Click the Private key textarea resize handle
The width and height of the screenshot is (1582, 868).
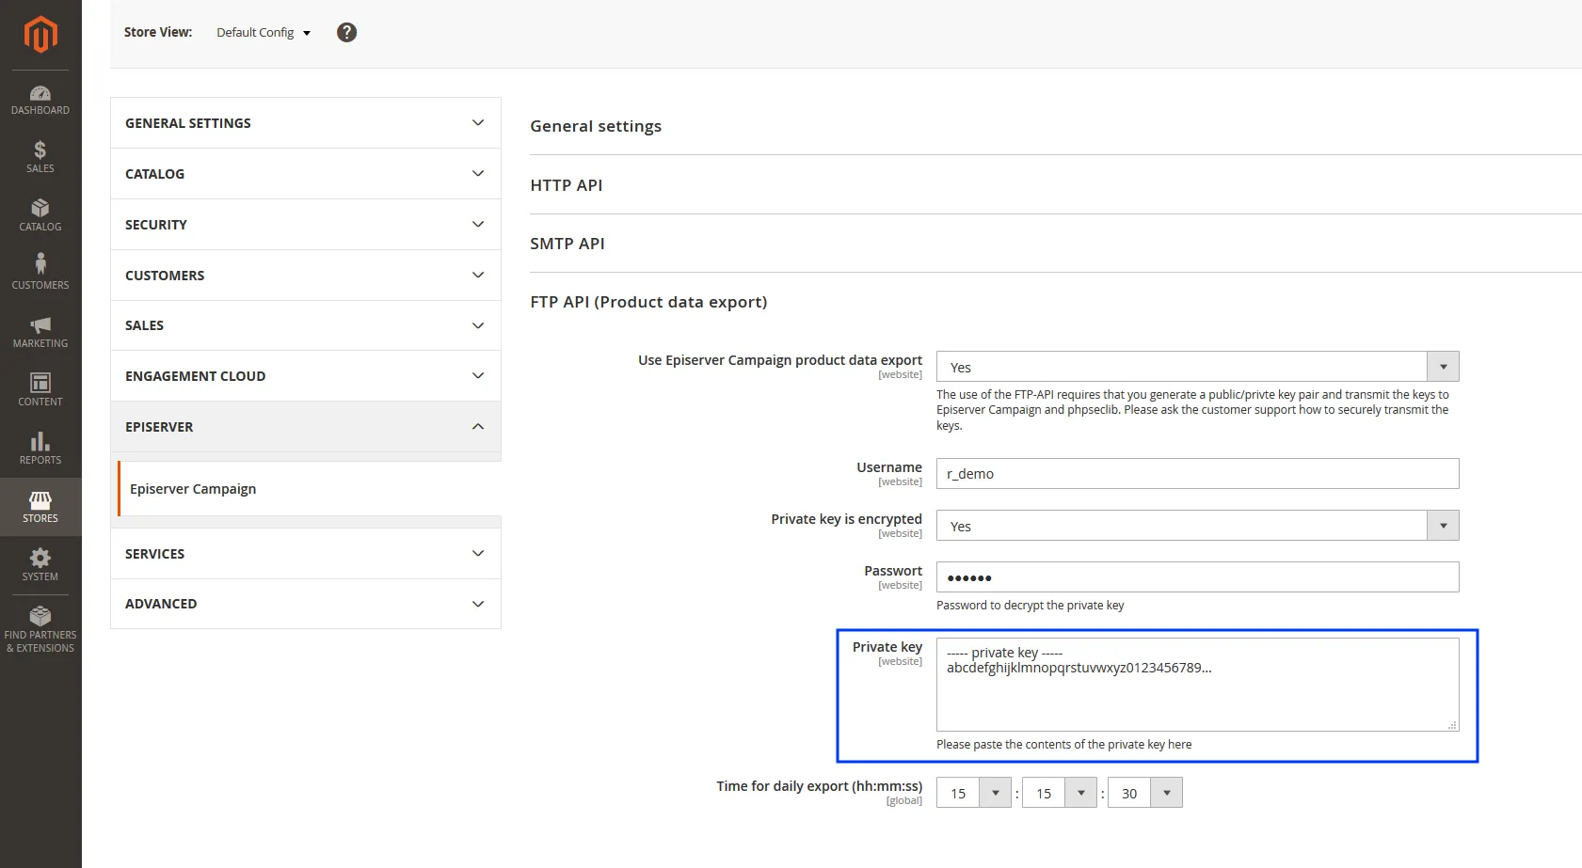click(x=1452, y=725)
